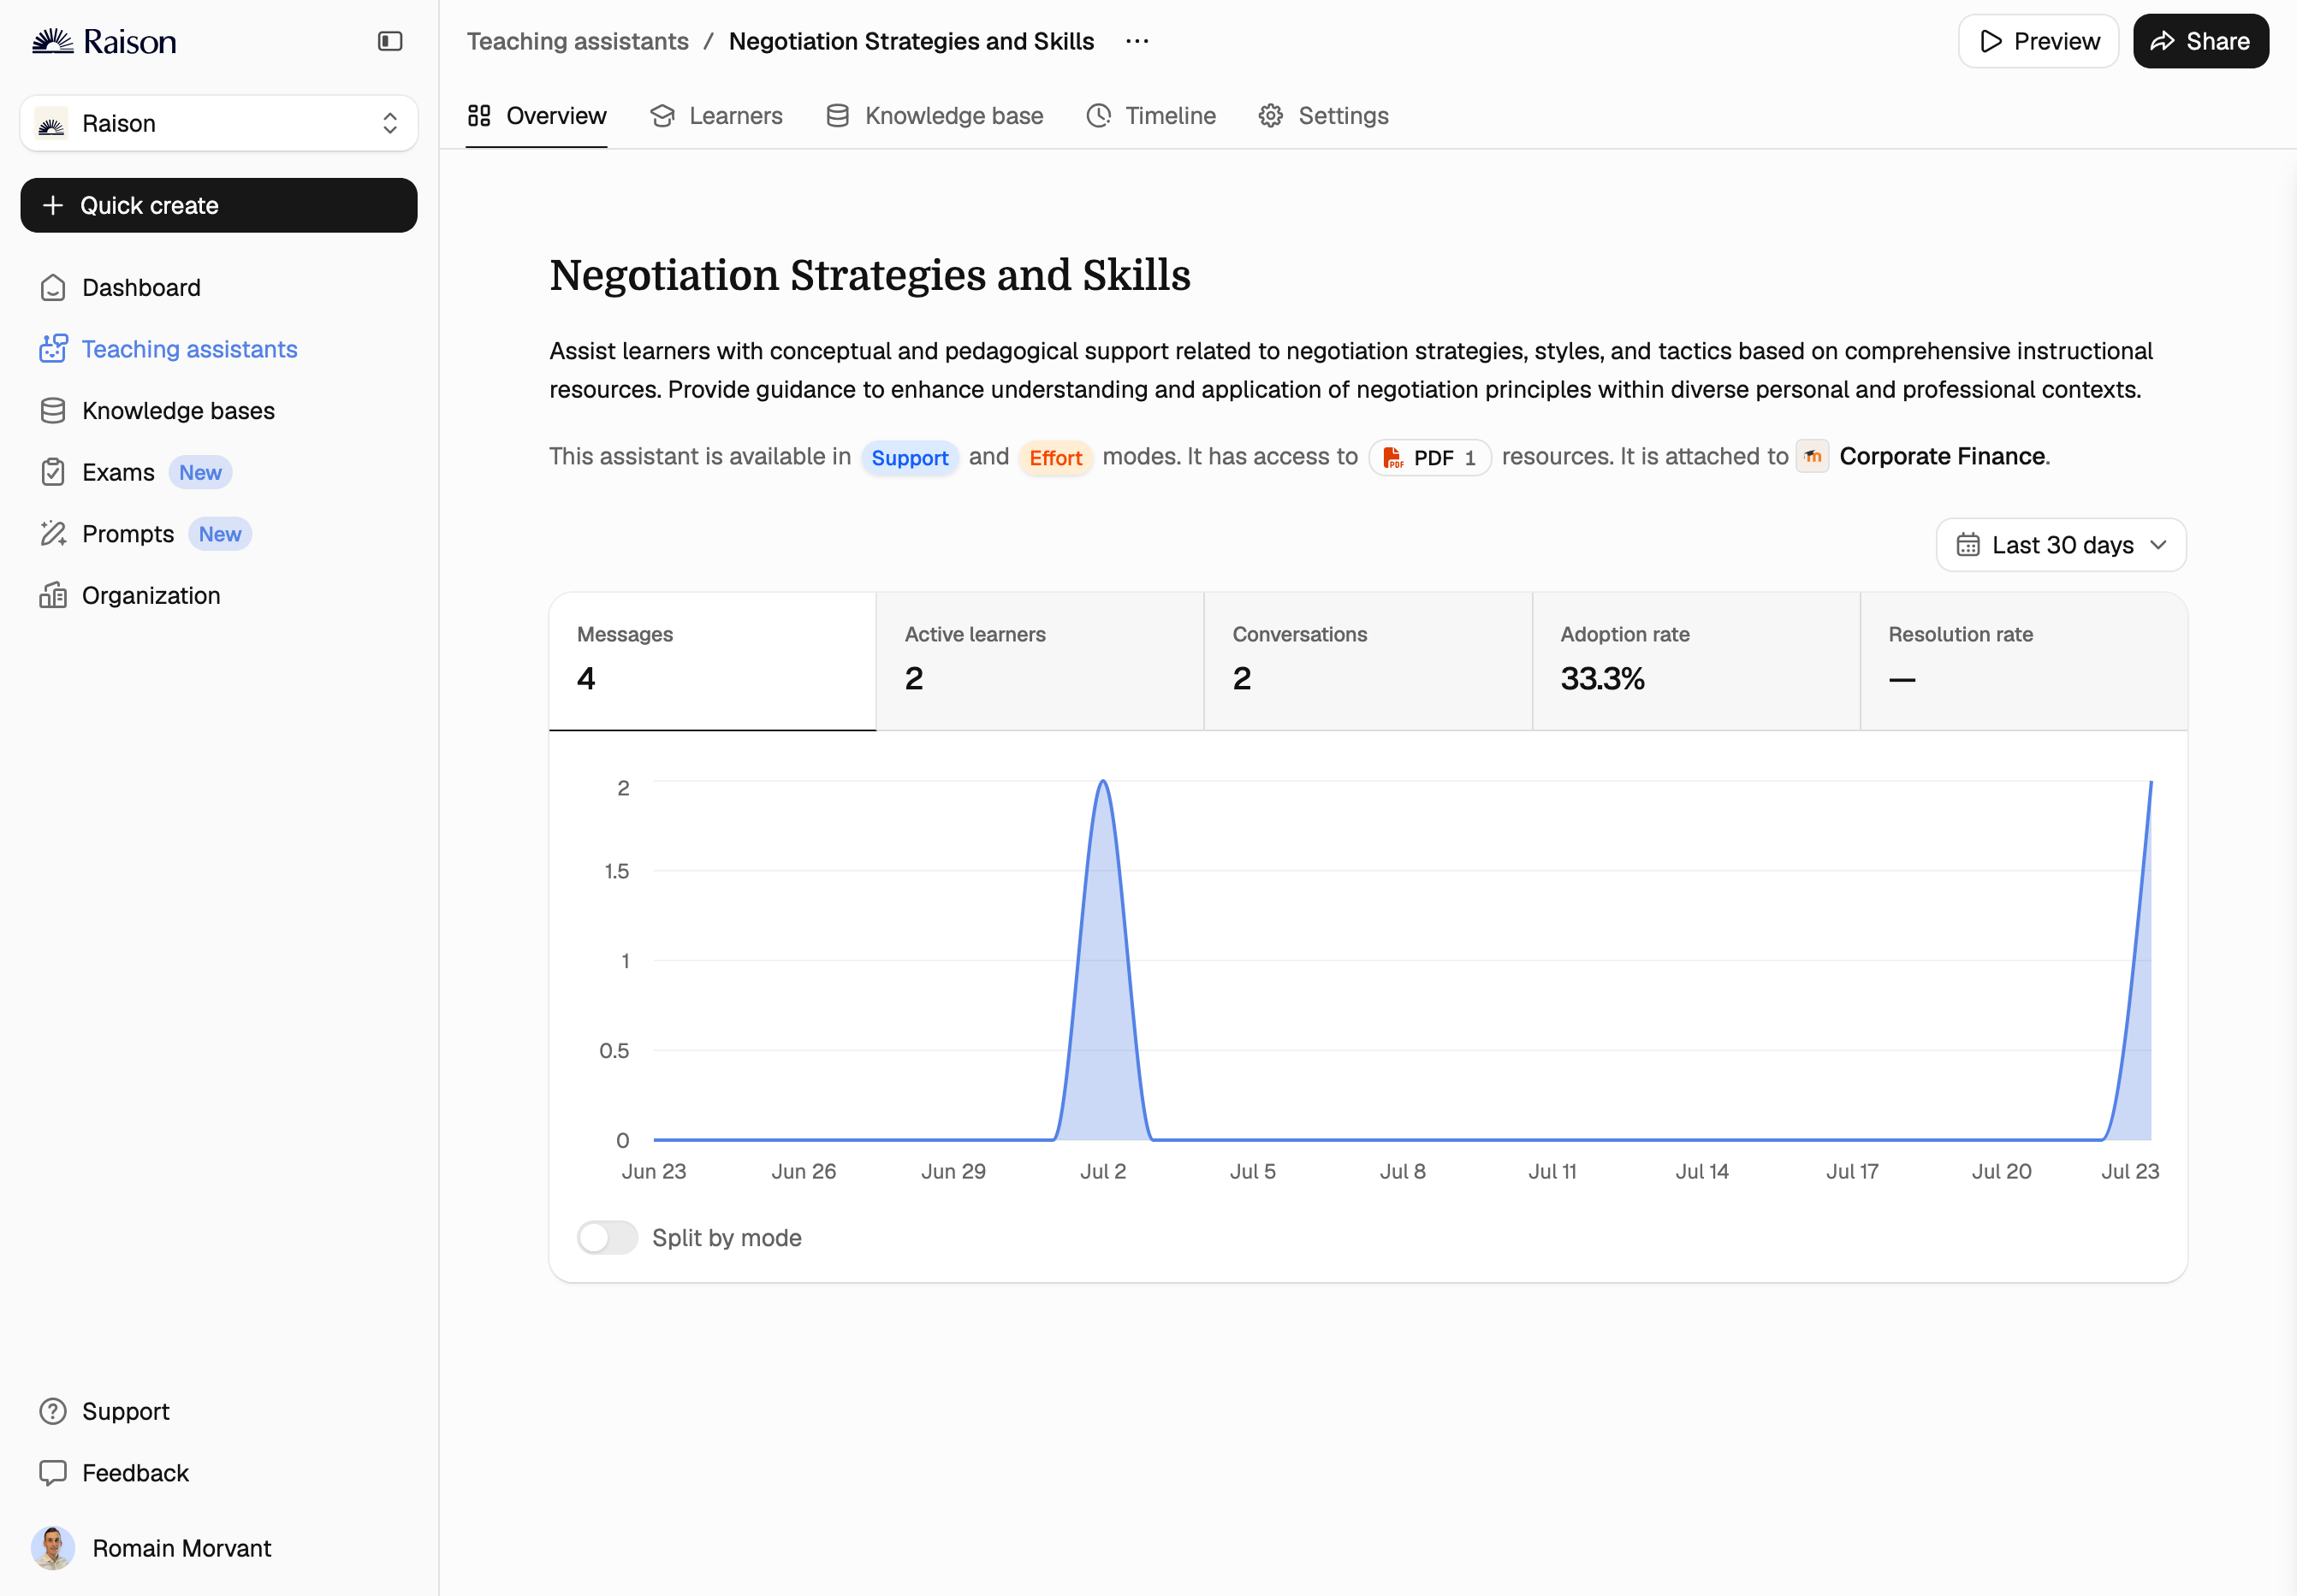
Task: Click the Jul 2 axis label
Action: pos(1103,1171)
